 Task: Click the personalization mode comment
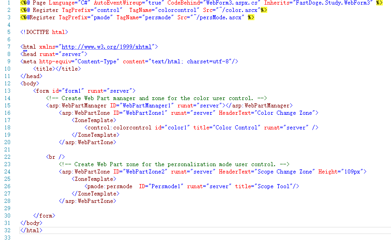[x=174, y=164]
